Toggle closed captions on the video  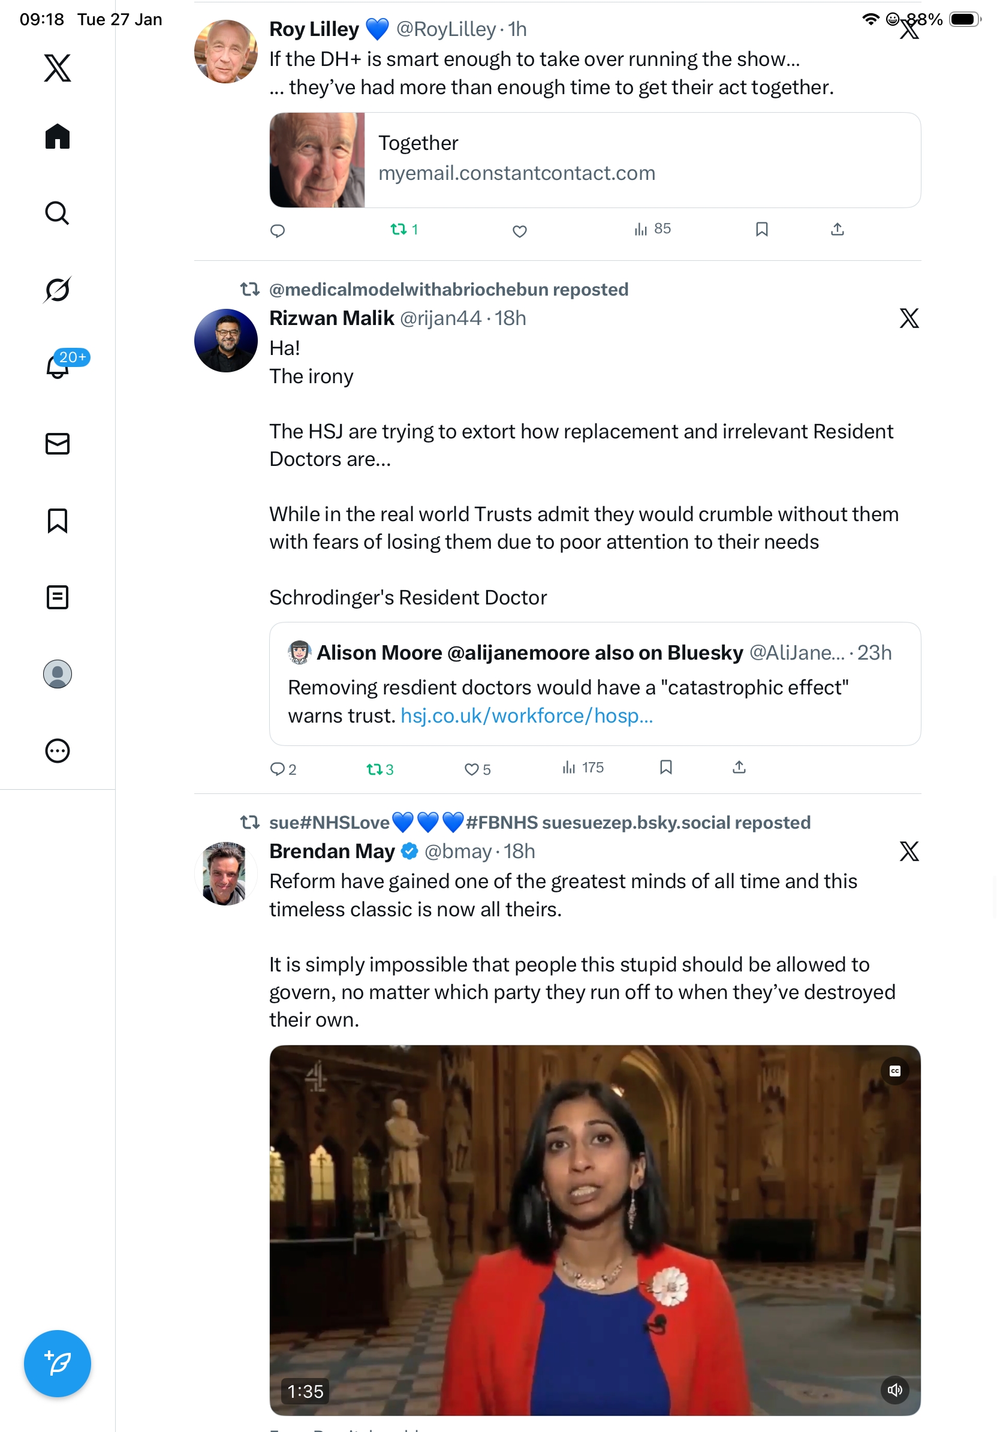tap(894, 1071)
